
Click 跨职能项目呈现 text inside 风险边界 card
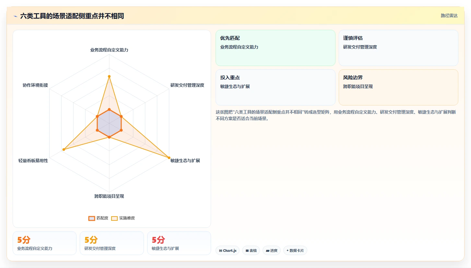tap(358, 86)
